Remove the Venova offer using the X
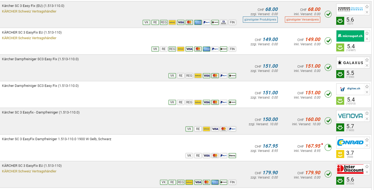 pos(367,119)
